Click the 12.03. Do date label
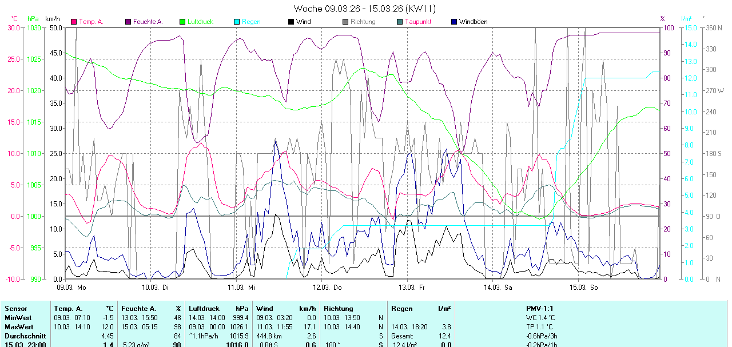This screenshot has height=347, width=732. (328, 288)
